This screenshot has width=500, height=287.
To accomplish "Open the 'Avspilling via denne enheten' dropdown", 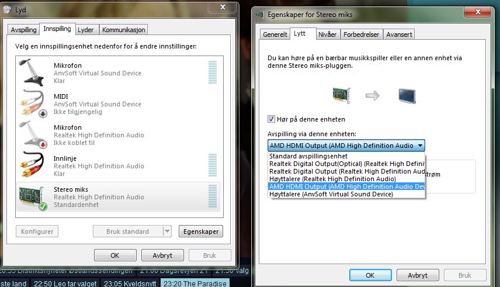I will coord(346,146).
